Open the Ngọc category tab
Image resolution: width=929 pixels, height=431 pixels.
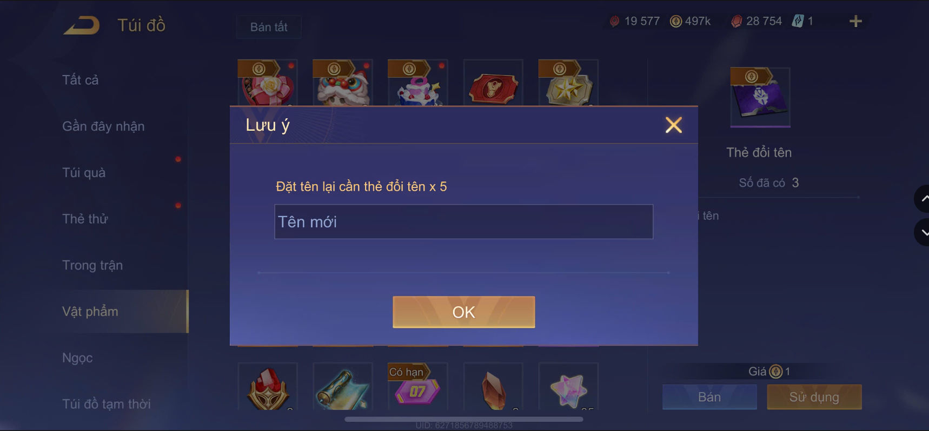point(77,358)
